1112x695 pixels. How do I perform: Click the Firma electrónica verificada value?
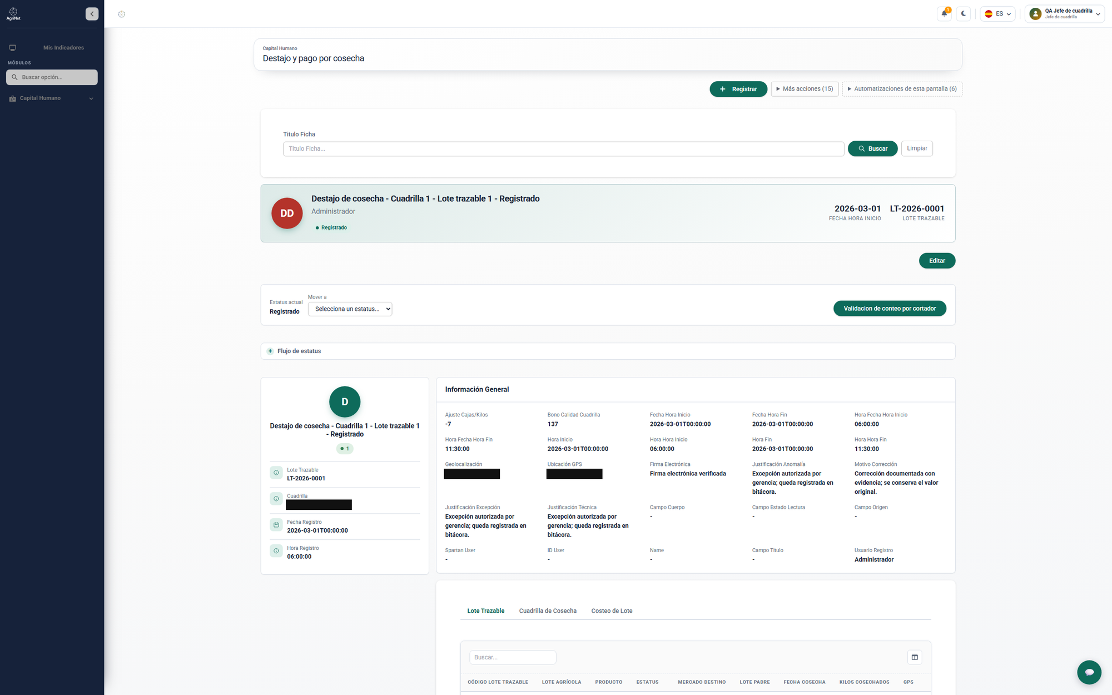click(688, 474)
